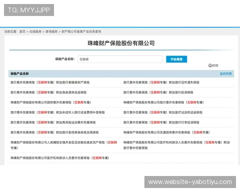240x192 pixels.
Task: Select product 附加身故遗体送返保险
Action: 48,92
